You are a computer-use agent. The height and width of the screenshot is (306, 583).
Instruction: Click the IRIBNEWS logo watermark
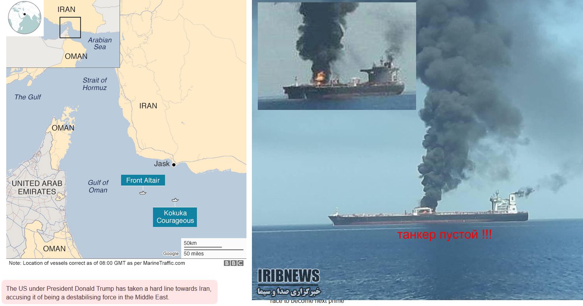coord(289,282)
